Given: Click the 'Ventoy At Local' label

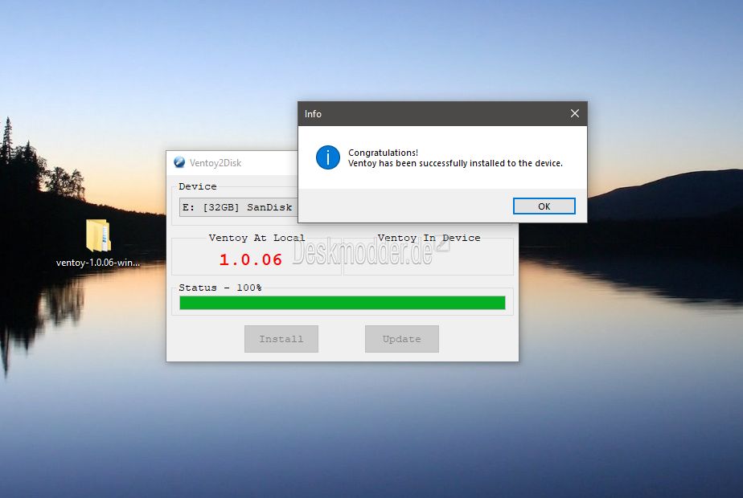Looking at the screenshot, I should tap(257, 238).
